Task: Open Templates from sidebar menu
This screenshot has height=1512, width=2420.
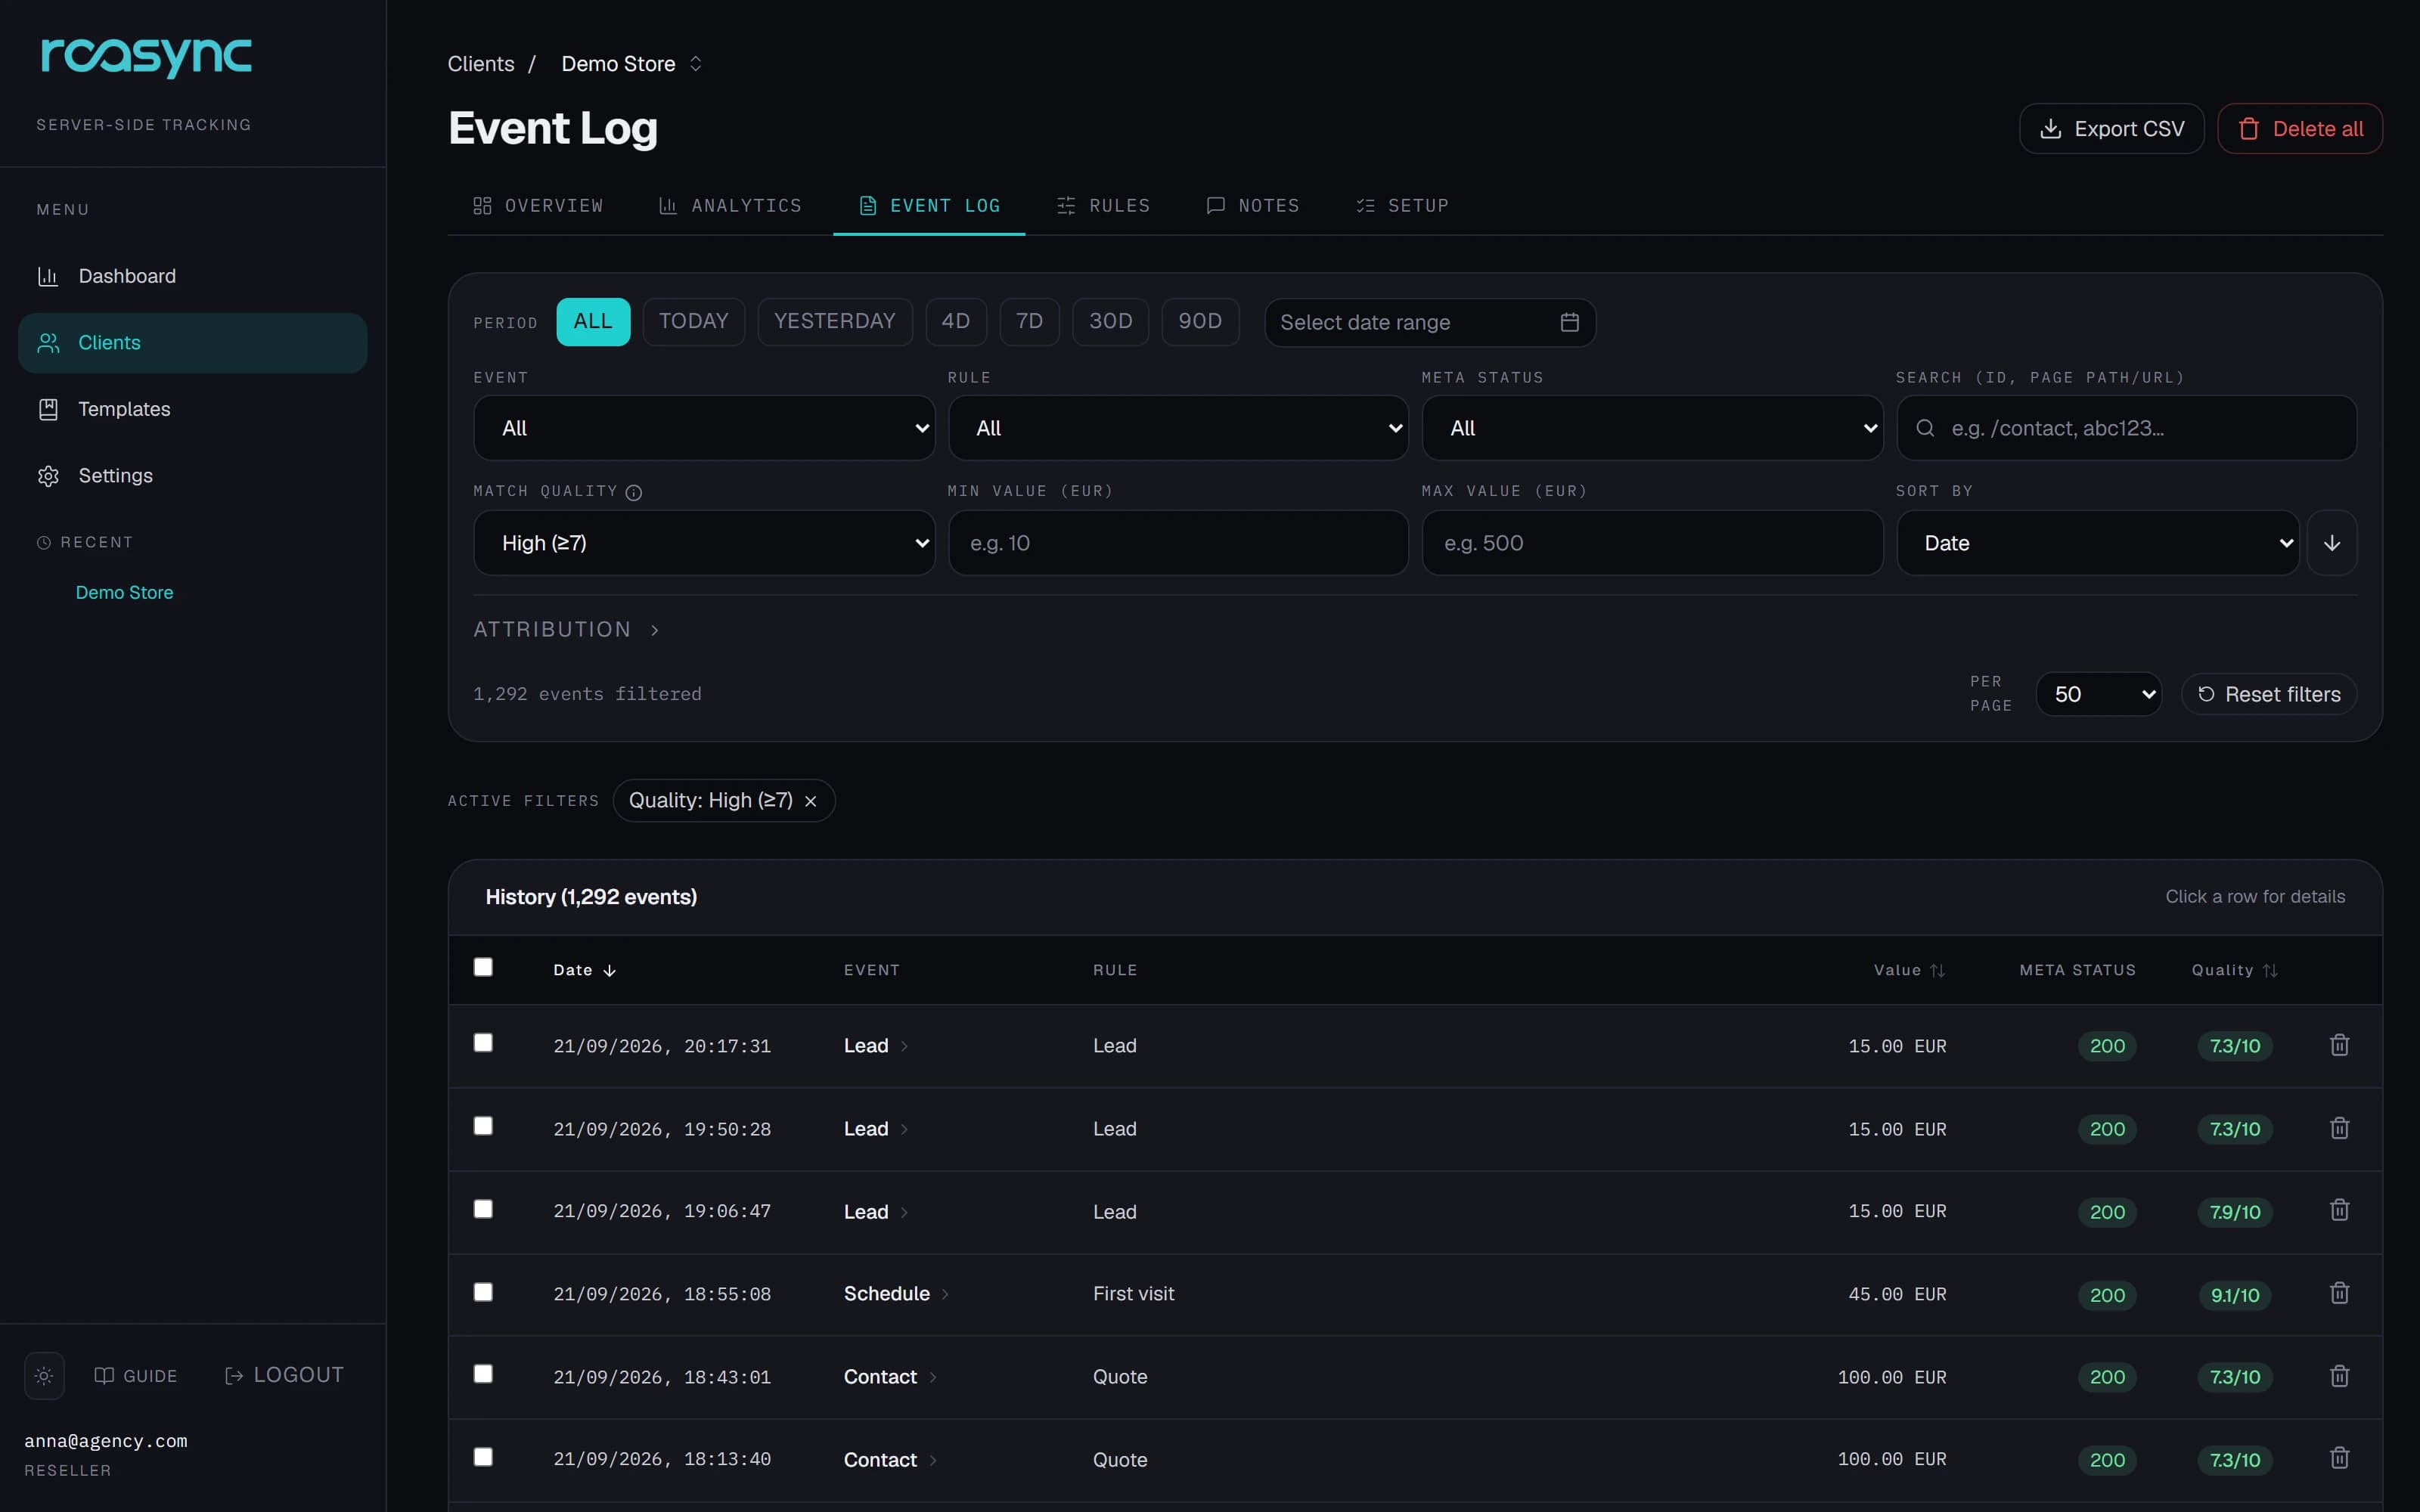Action: (x=192, y=409)
